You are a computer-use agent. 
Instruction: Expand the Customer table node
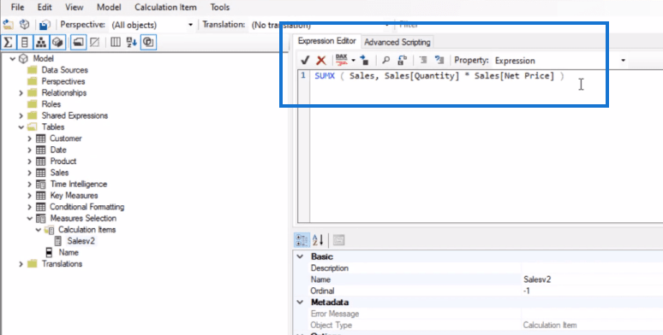[x=29, y=138]
